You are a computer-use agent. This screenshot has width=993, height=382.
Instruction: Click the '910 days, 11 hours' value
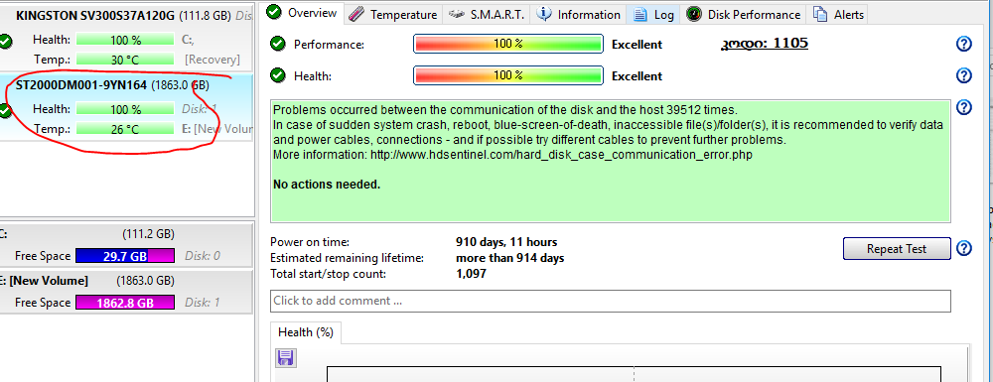[506, 241]
